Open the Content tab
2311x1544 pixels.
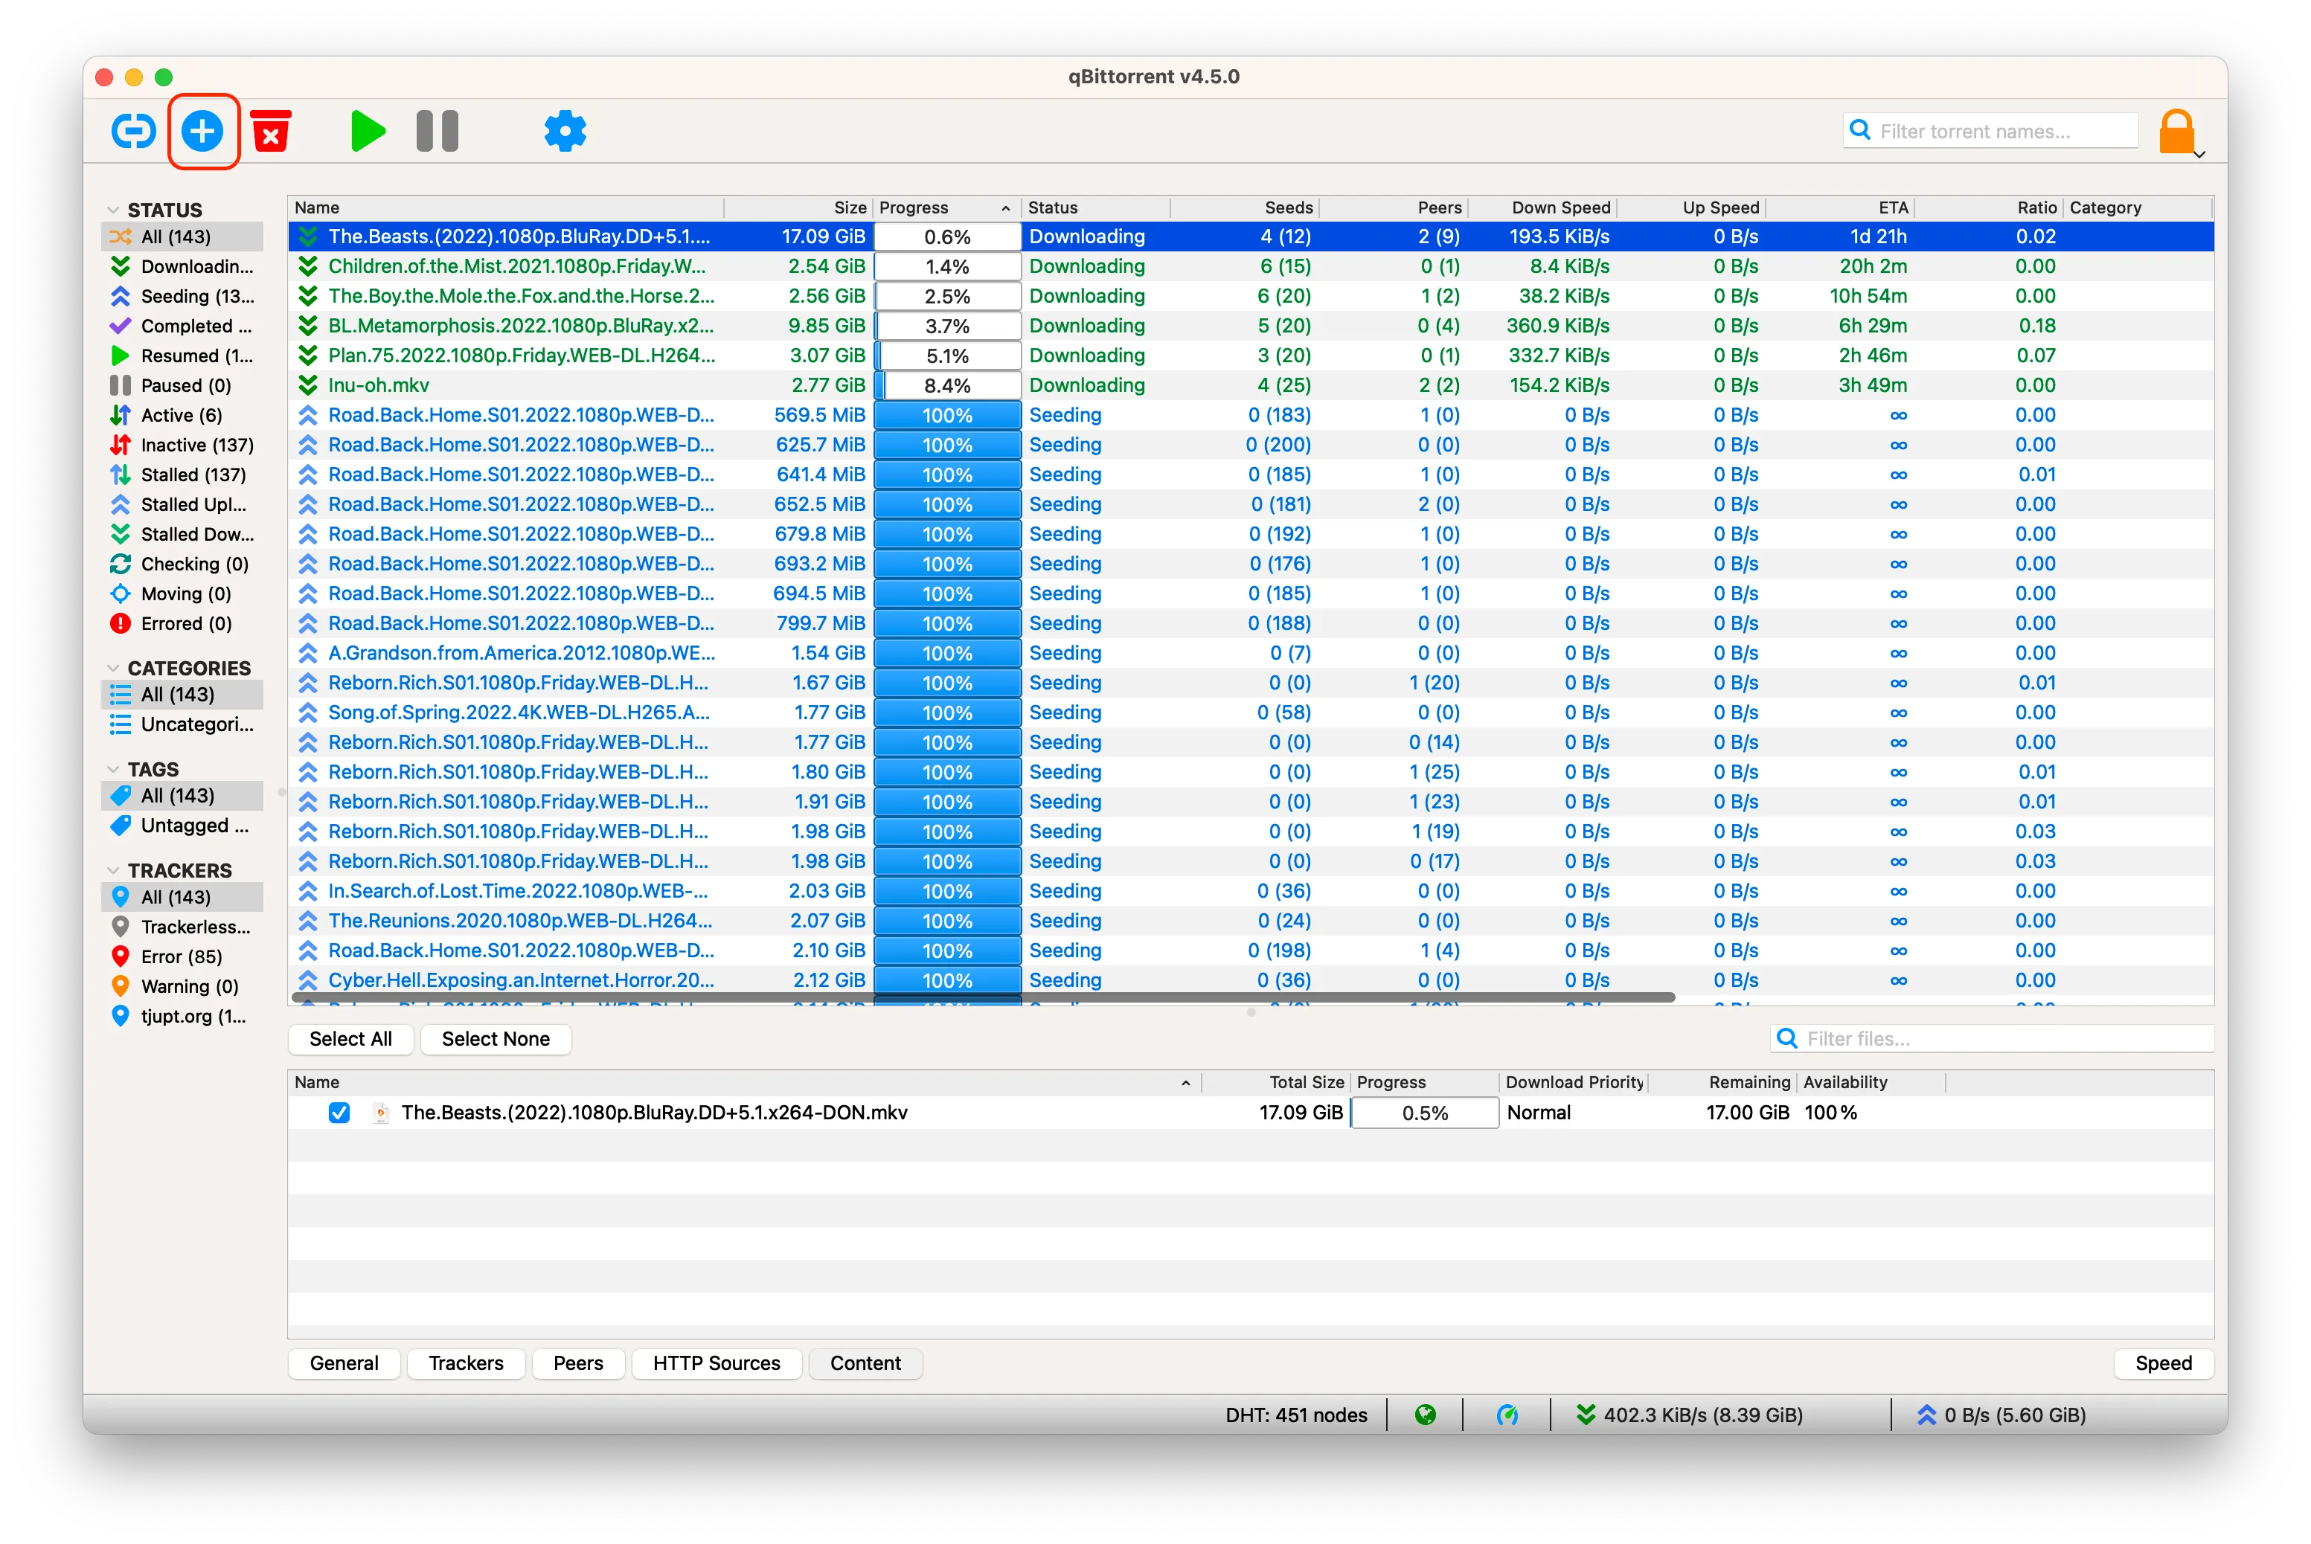(865, 1364)
